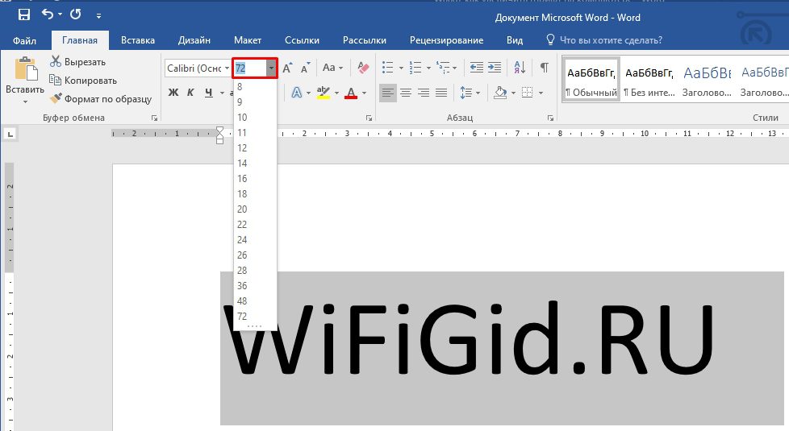Expand the Вставить paste options arrow

click(x=25, y=102)
